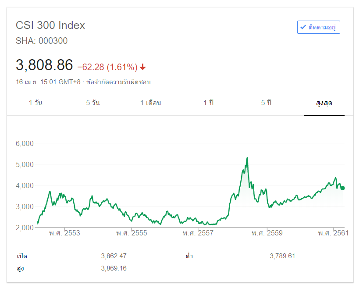Open the ข้อจำกัดความรับผิดชอบ disclaimer link

[x=118, y=82]
